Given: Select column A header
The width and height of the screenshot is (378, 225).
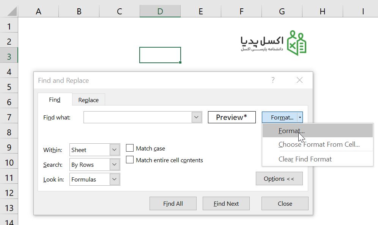Looking at the screenshot, I should [x=38, y=11].
